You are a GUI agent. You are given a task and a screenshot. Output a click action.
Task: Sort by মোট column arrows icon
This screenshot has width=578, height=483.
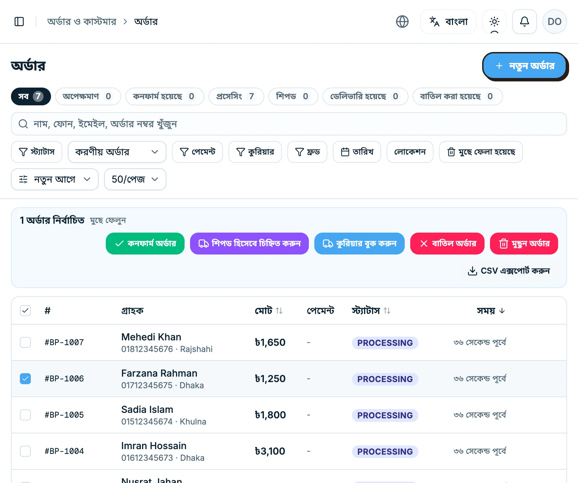tap(279, 311)
